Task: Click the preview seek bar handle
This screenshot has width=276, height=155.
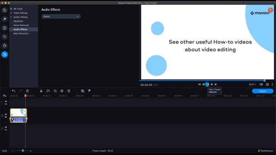Action: click(x=264, y=81)
